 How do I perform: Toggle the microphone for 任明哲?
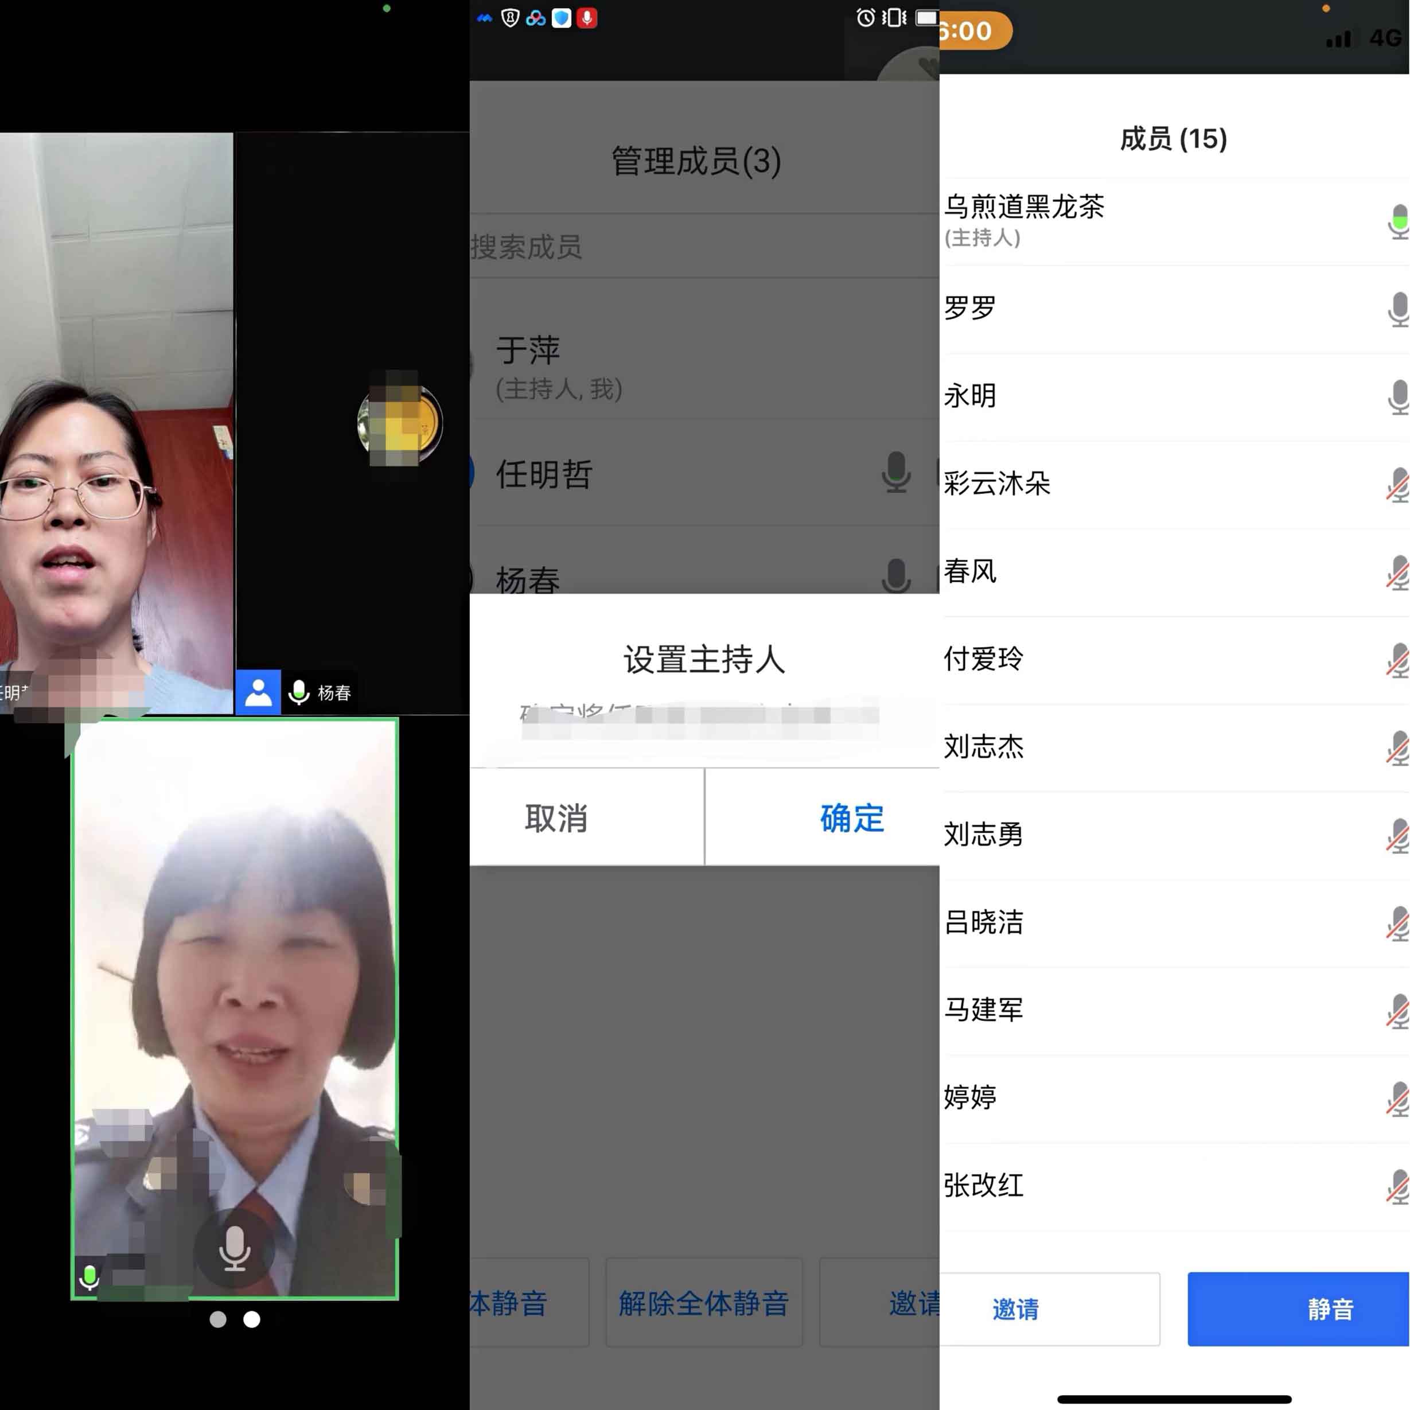pos(895,472)
